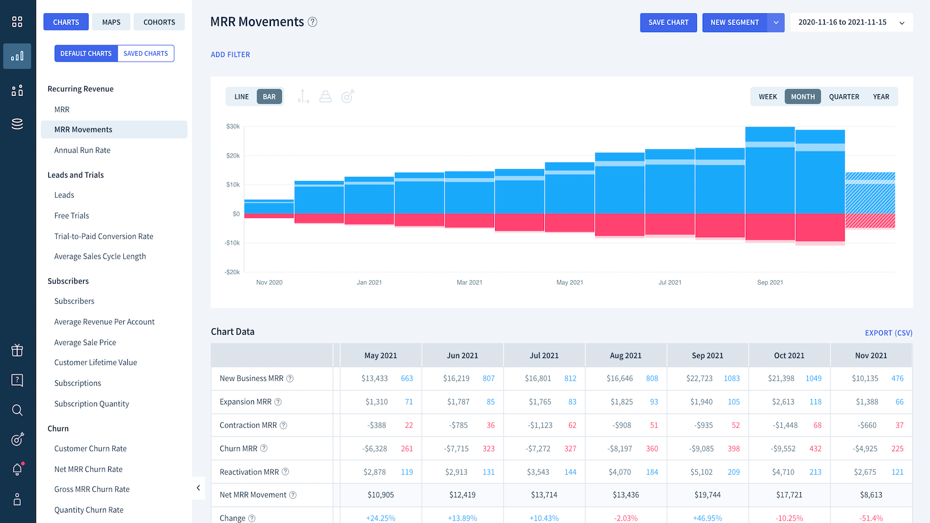Click the target goals icon in chart toolbar
The height and width of the screenshot is (523, 930).
(x=348, y=96)
